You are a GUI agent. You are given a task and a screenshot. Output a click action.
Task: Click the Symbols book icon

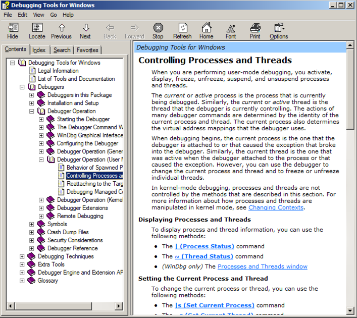point(41,224)
